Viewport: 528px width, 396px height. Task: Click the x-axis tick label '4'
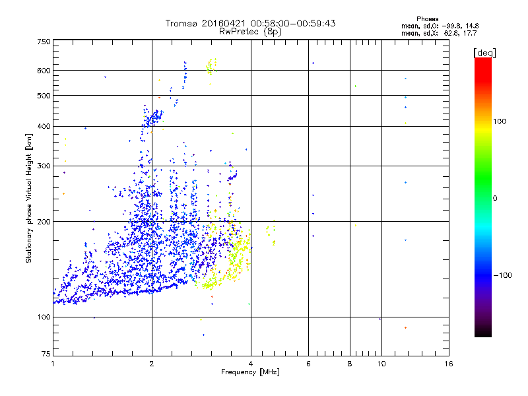click(251, 364)
